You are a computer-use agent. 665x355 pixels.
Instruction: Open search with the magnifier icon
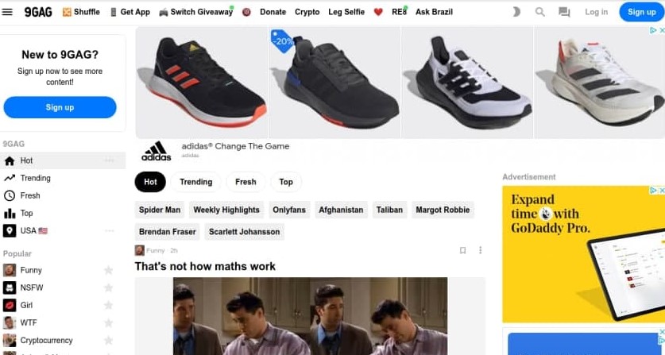(x=540, y=12)
